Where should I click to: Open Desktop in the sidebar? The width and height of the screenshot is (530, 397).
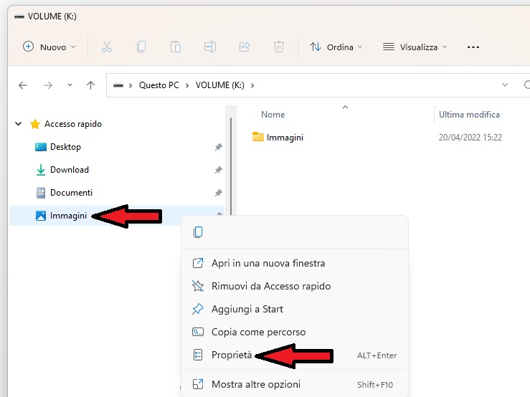coord(65,147)
